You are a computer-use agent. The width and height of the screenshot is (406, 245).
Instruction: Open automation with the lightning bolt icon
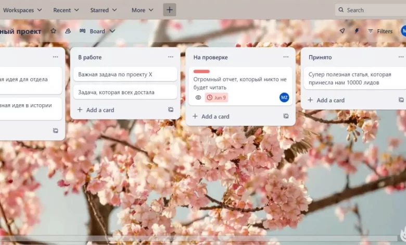pos(357,31)
